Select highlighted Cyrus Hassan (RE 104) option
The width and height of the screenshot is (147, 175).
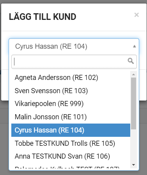pos(71,130)
